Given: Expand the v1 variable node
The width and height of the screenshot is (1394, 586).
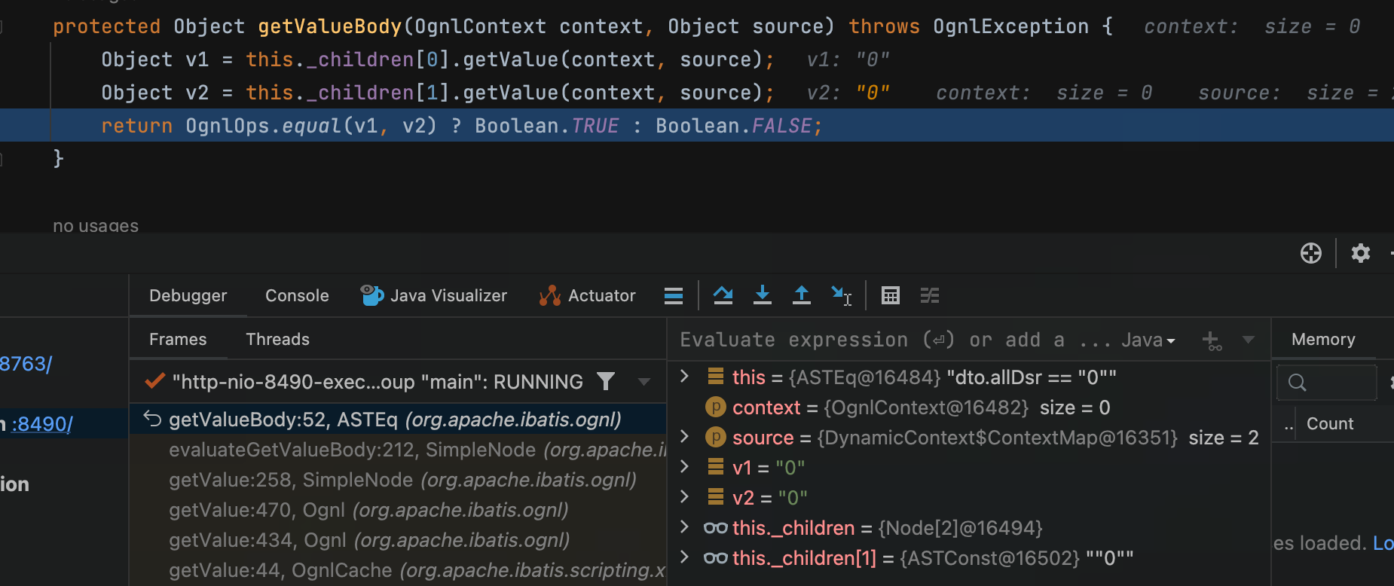Looking at the screenshot, I should pos(684,466).
